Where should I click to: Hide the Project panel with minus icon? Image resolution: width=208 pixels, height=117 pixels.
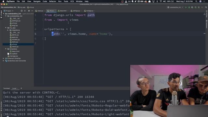tap(32, 11)
